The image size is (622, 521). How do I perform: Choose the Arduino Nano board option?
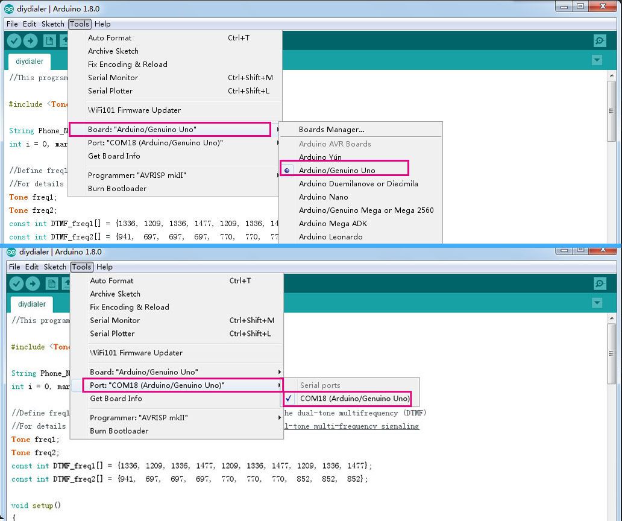click(x=323, y=197)
